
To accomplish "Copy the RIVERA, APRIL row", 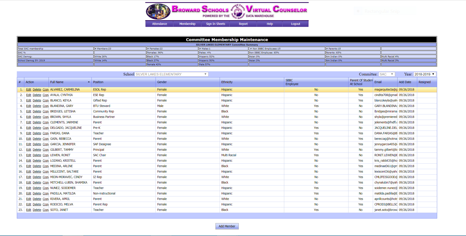I will pyautogui.click(x=46, y=199).
